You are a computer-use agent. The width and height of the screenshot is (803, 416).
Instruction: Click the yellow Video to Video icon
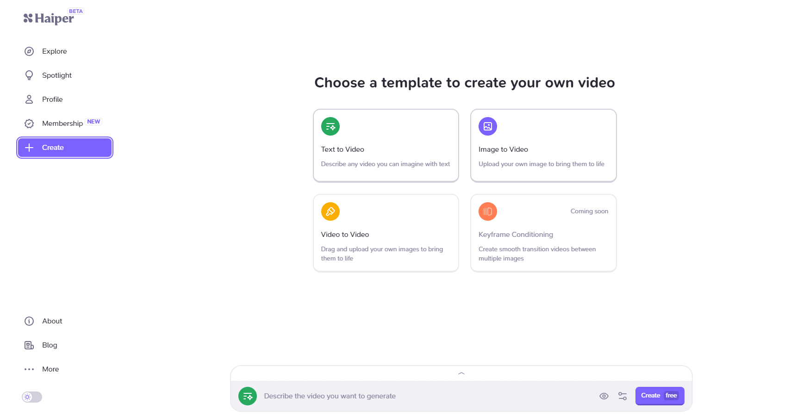point(330,211)
